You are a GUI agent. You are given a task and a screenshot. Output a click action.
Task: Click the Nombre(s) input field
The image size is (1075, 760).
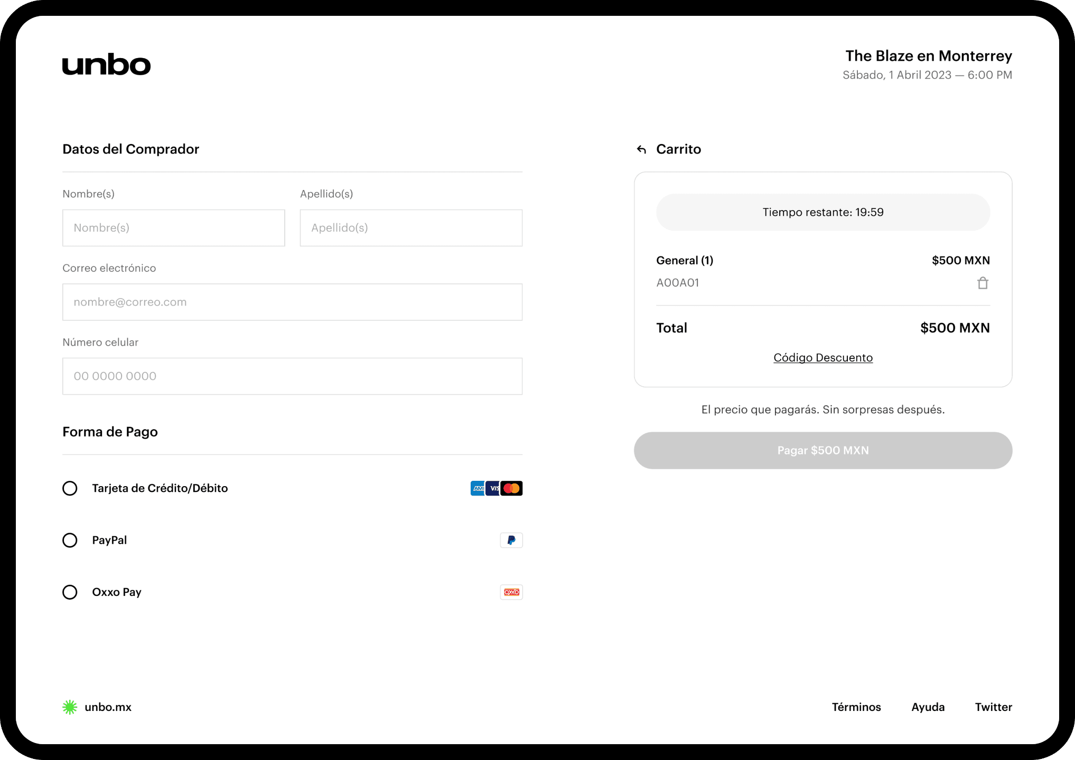click(x=173, y=227)
